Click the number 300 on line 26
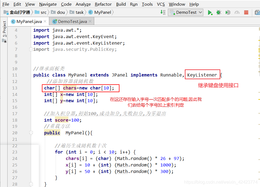Screen dimensions: 260x187 click(x=164, y=171)
